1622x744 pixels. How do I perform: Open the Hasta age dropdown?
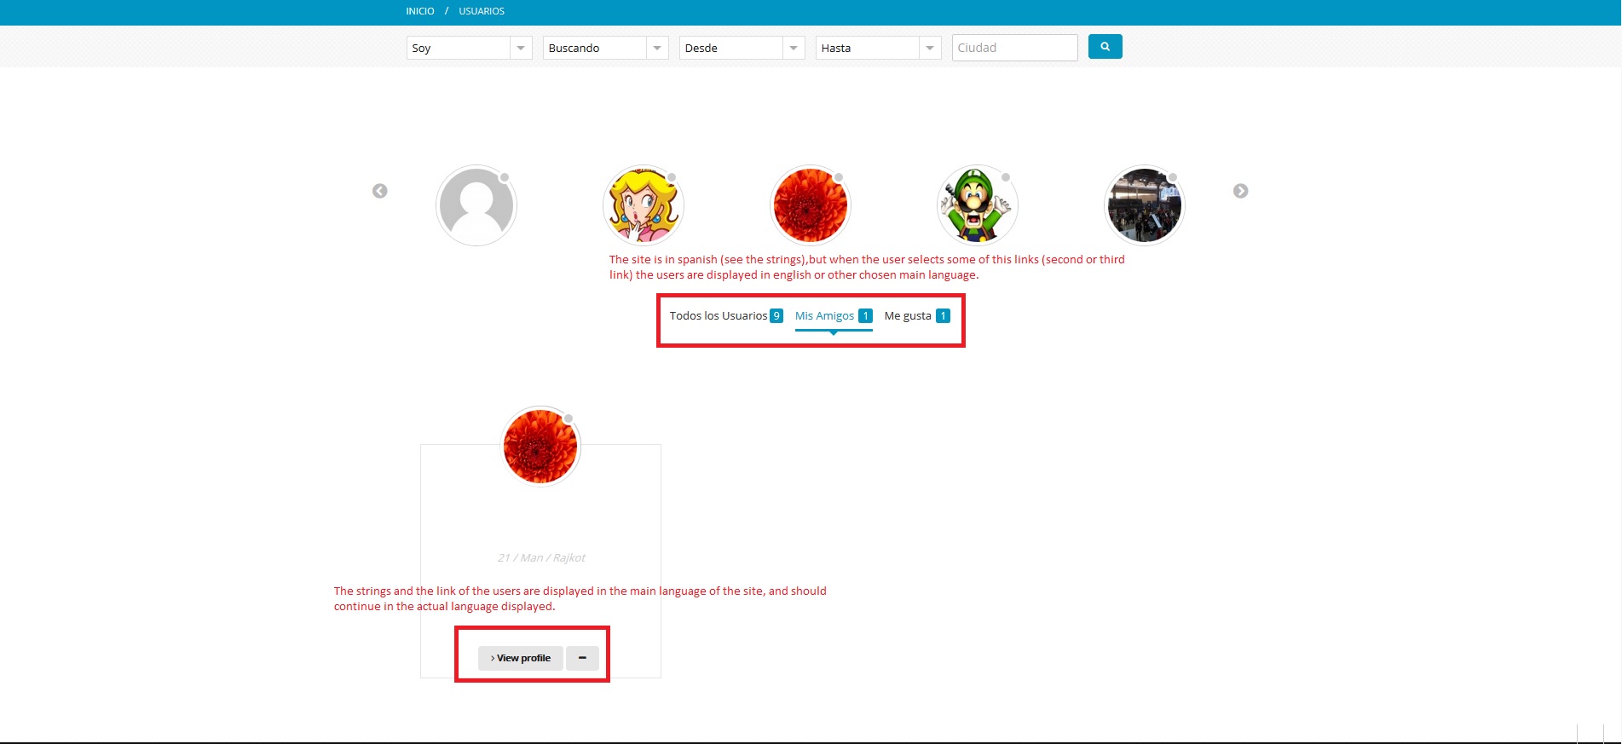click(878, 48)
